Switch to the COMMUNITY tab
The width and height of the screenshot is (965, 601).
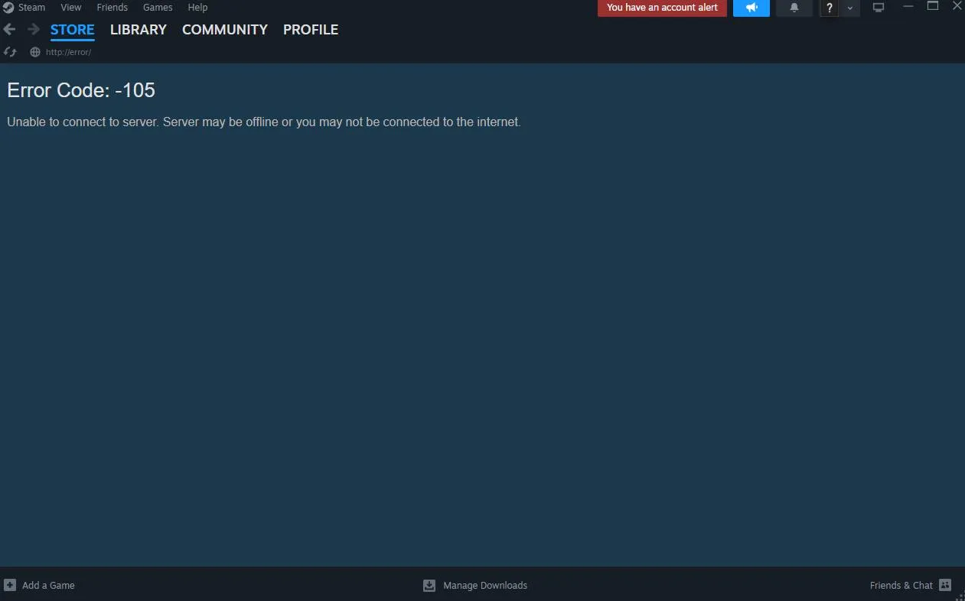click(x=225, y=30)
